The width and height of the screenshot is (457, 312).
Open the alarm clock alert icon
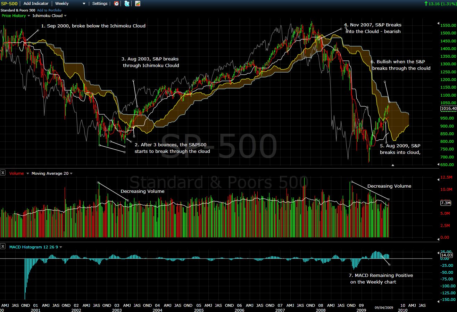point(116,3)
